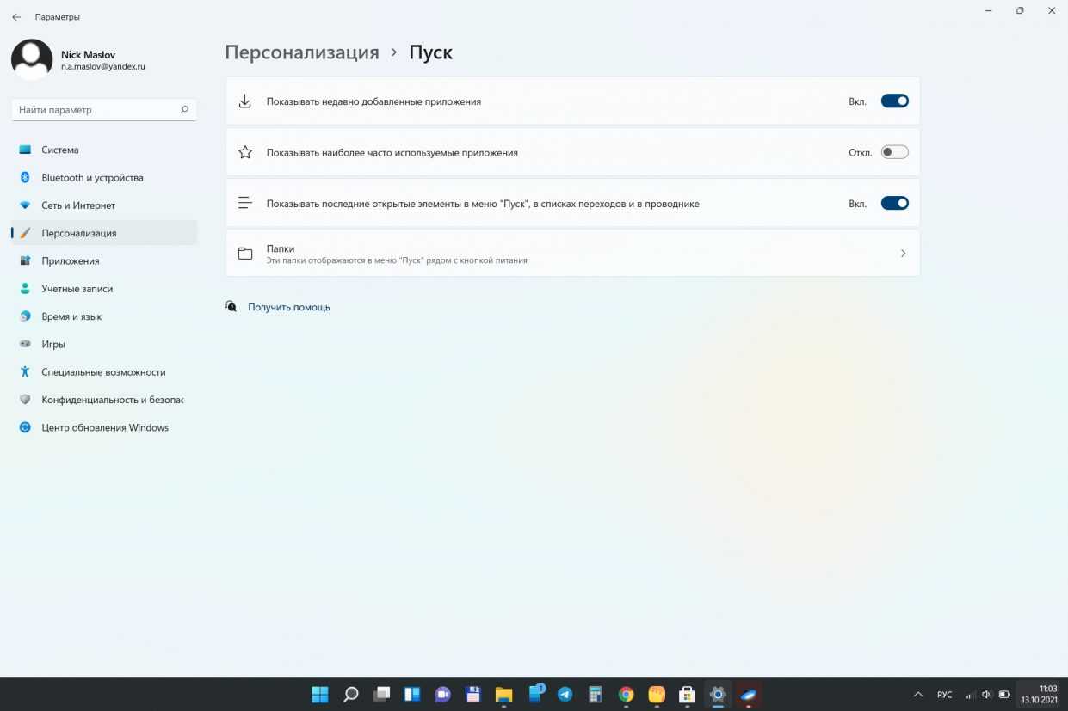
Task: Open Telegram from the taskbar
Action: point(565,695)
